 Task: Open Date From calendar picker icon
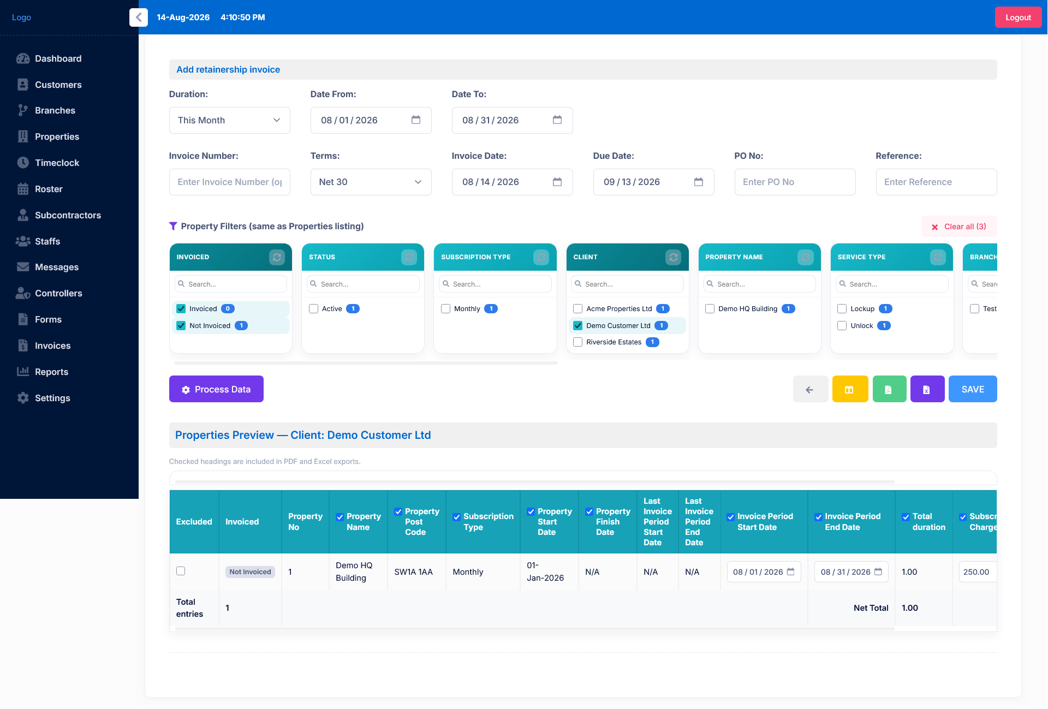tap(416, 120)
